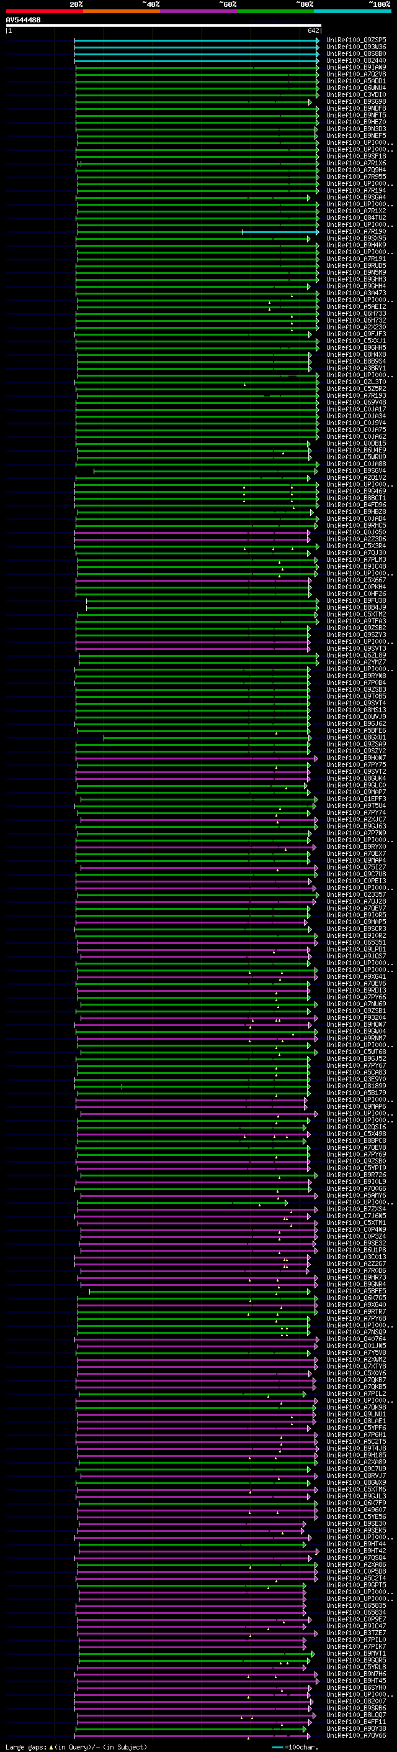
Task: Select the UniRef100_B9G469 entry
Action: (x=356, y=491)
